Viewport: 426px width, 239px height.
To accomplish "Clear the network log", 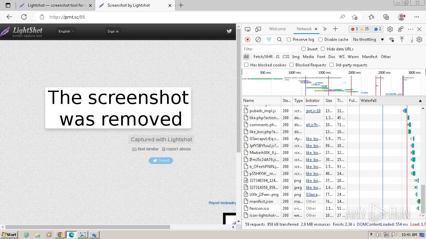I will (258, 40).
